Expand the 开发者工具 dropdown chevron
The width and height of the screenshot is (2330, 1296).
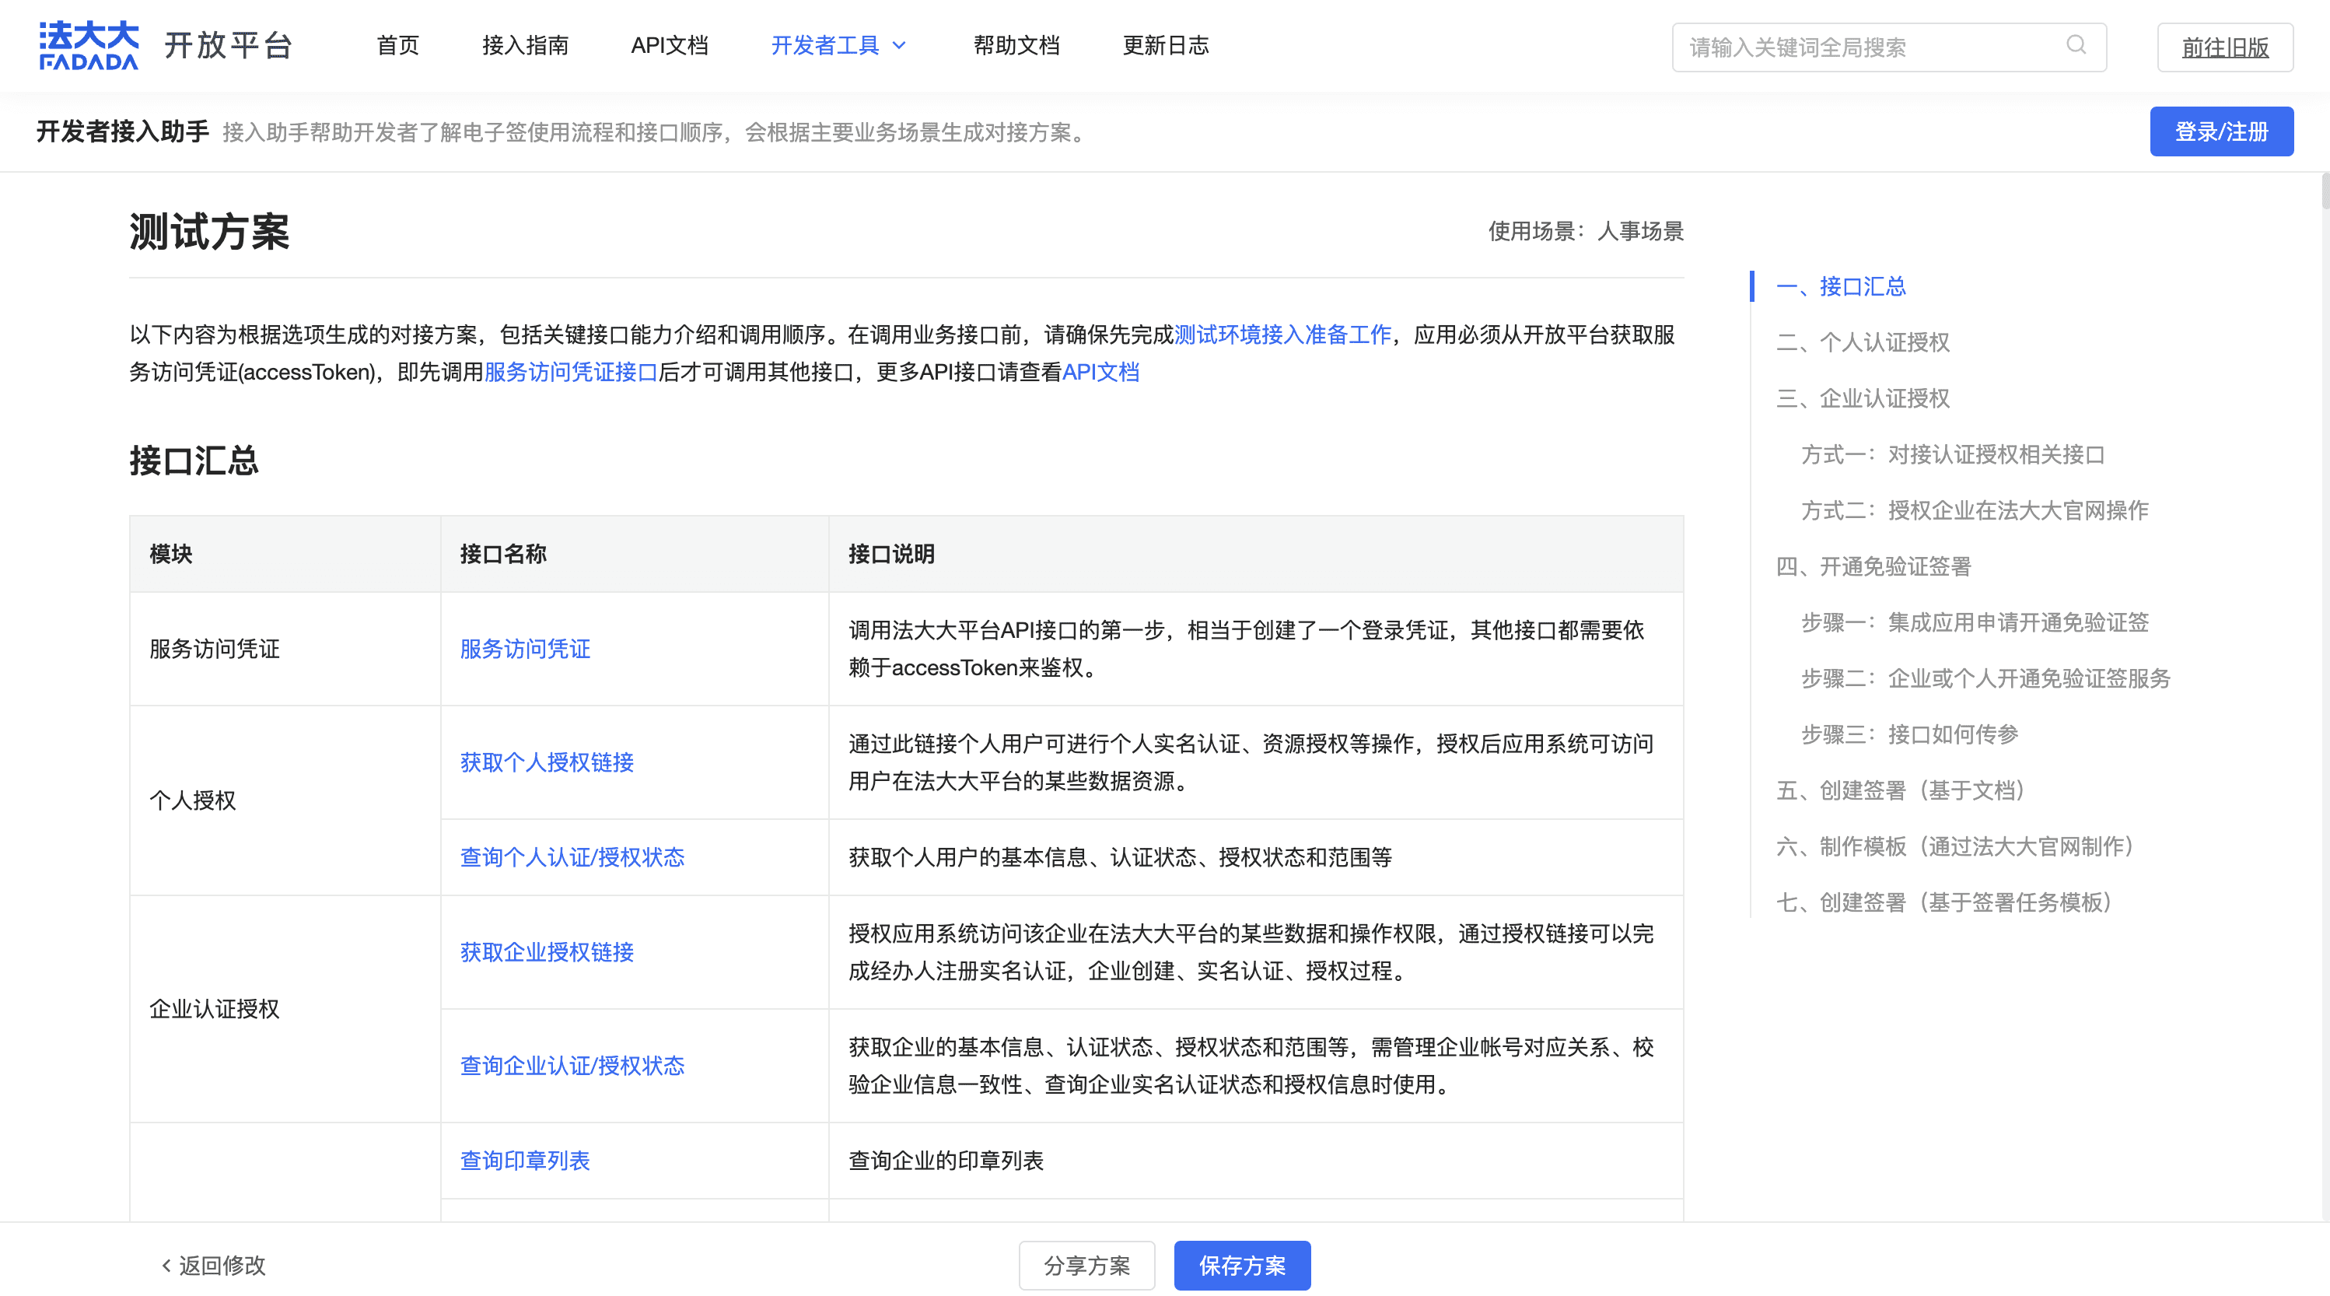(899, 46)
